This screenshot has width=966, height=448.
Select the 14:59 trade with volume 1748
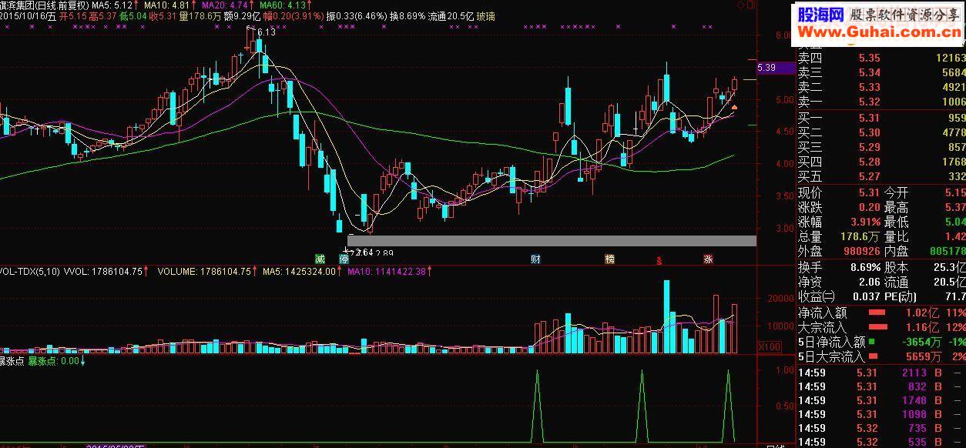tap(880, 400)
